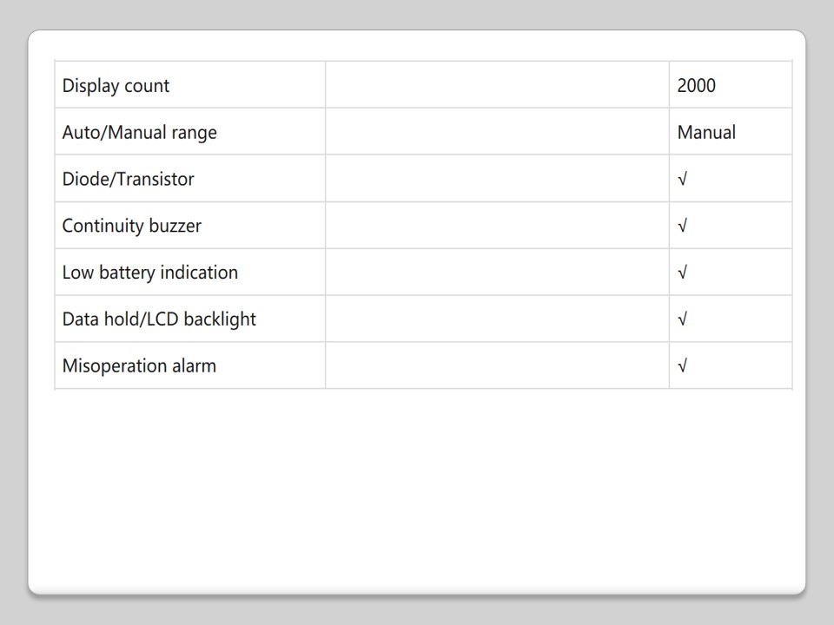
Task: Select the empty middle cell beside Misoperation alarm
Action: pyautogui.click(x=497, y=366)
